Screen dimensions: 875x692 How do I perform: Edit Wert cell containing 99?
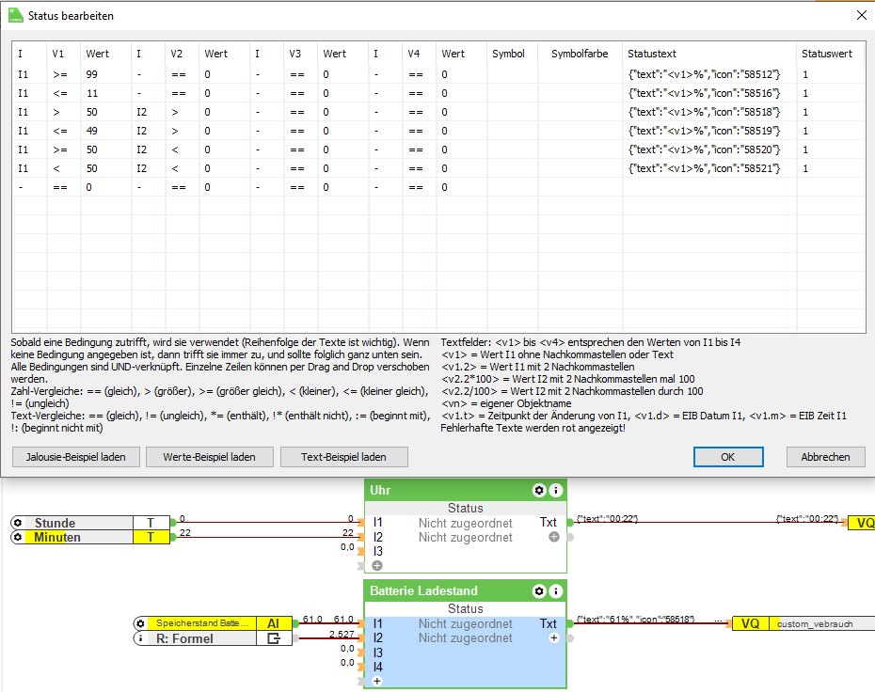pos(103,74)
